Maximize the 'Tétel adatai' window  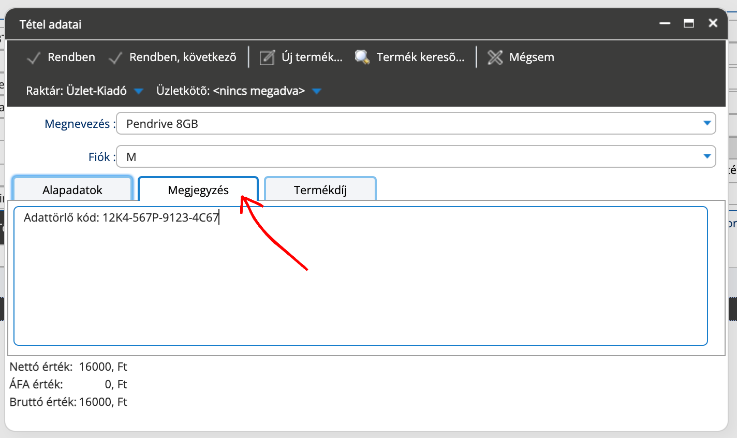tap(689, 23)
